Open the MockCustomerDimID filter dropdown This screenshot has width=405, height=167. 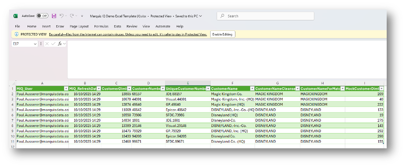pyautogui.click(x=381, y=89)
